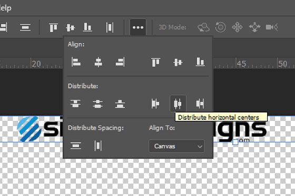Viewport: 295px width, 196px height.
Task: Distribute right edges in the Distribute section
Action: (200, 104)
